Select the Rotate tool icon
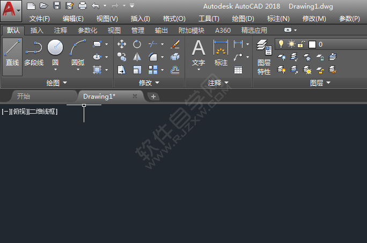 coord(137,44)
